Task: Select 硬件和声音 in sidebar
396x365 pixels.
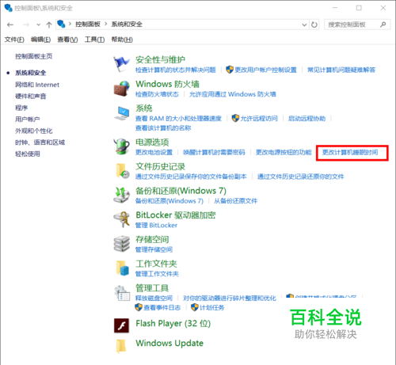Action: point(31,97)
